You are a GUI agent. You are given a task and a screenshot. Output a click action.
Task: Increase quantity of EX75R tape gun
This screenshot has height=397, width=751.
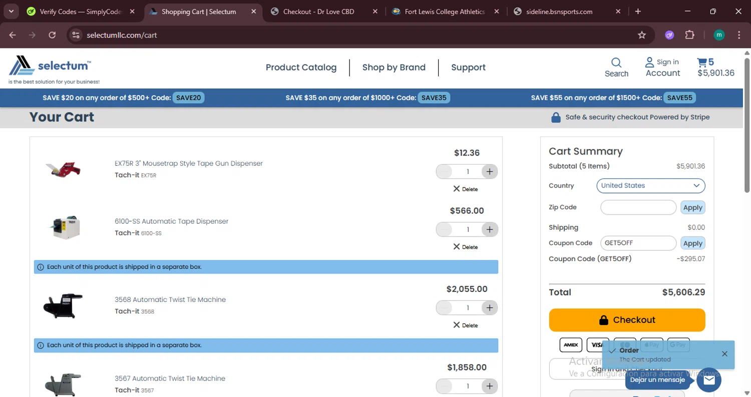click(490, 171)
